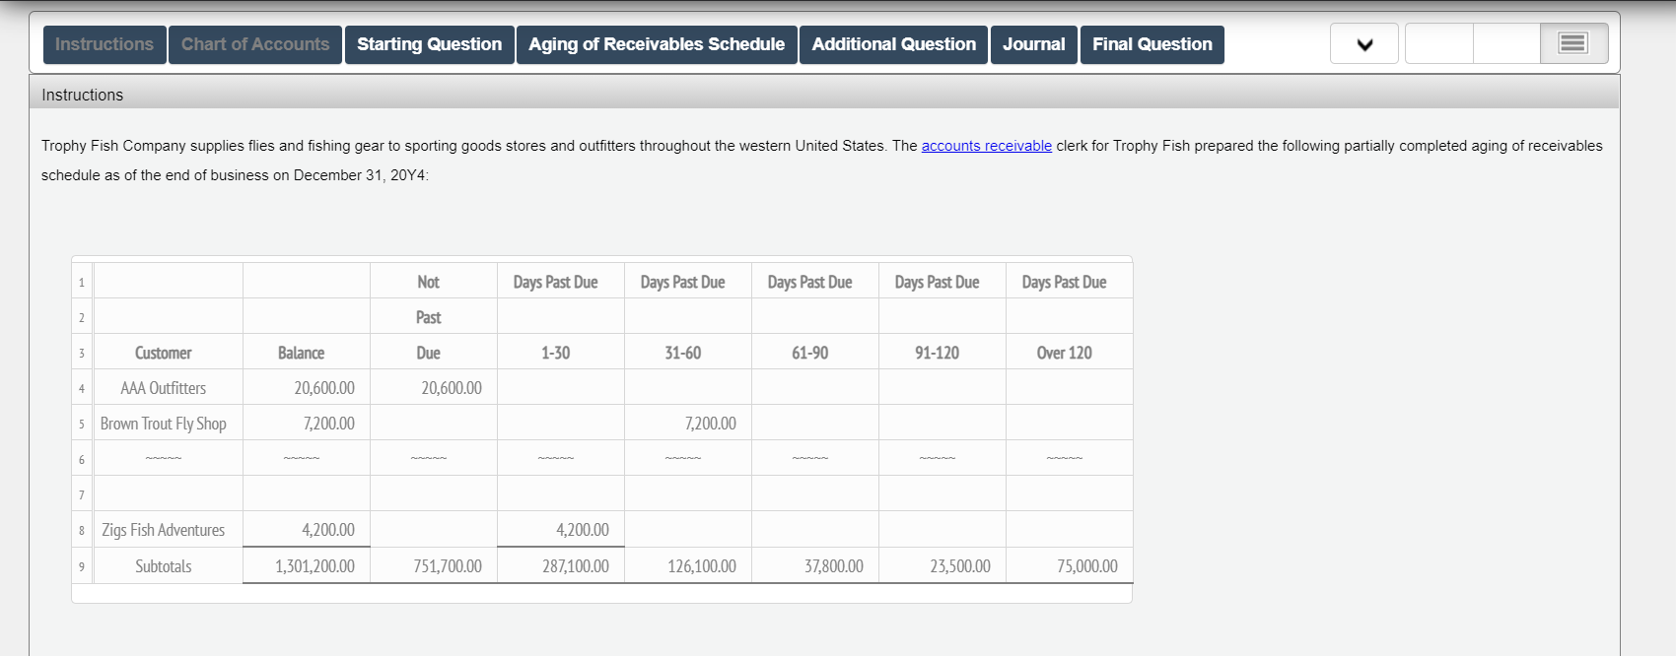Select the Additional Question tab

click(893, 44)
